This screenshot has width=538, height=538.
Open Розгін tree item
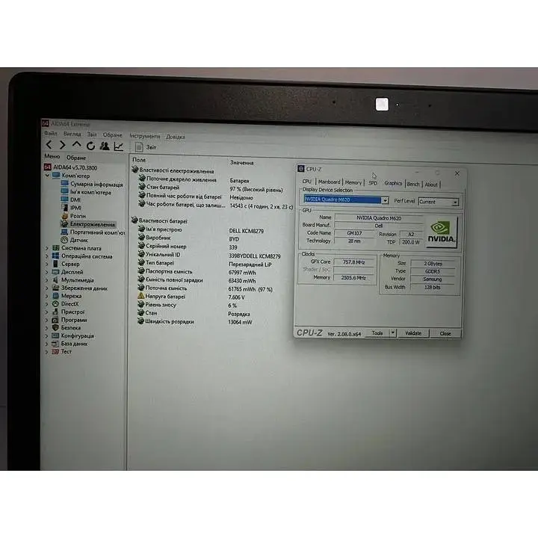click(x=73, y=216)
